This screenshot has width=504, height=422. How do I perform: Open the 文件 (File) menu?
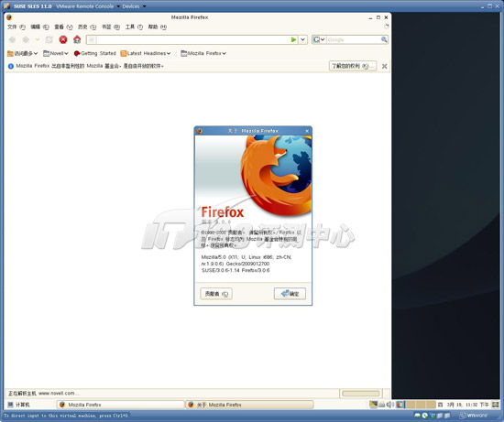16,27
